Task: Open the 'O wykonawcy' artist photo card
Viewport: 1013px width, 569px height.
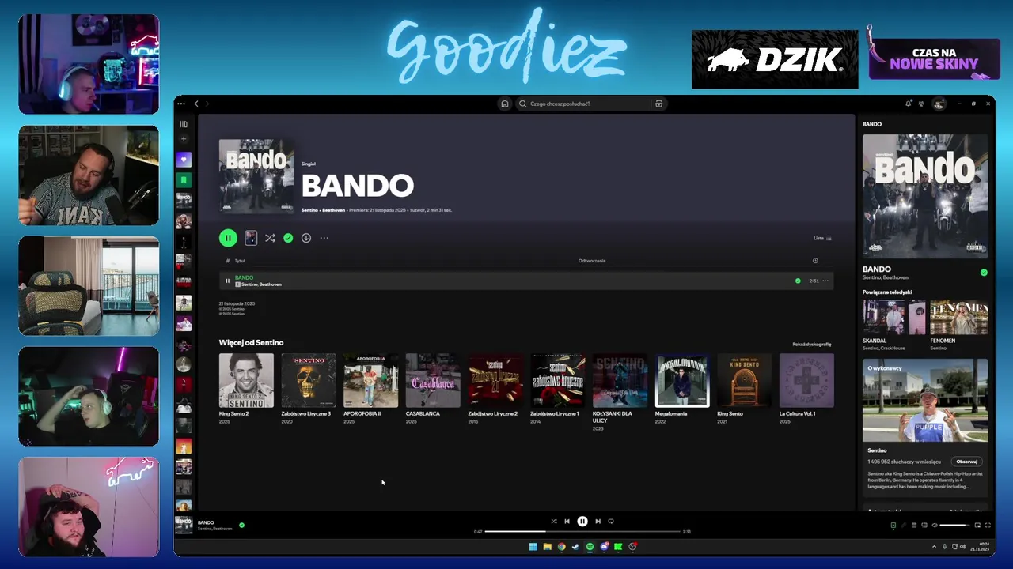Action: pyautogui.click(x=925, y=401)
